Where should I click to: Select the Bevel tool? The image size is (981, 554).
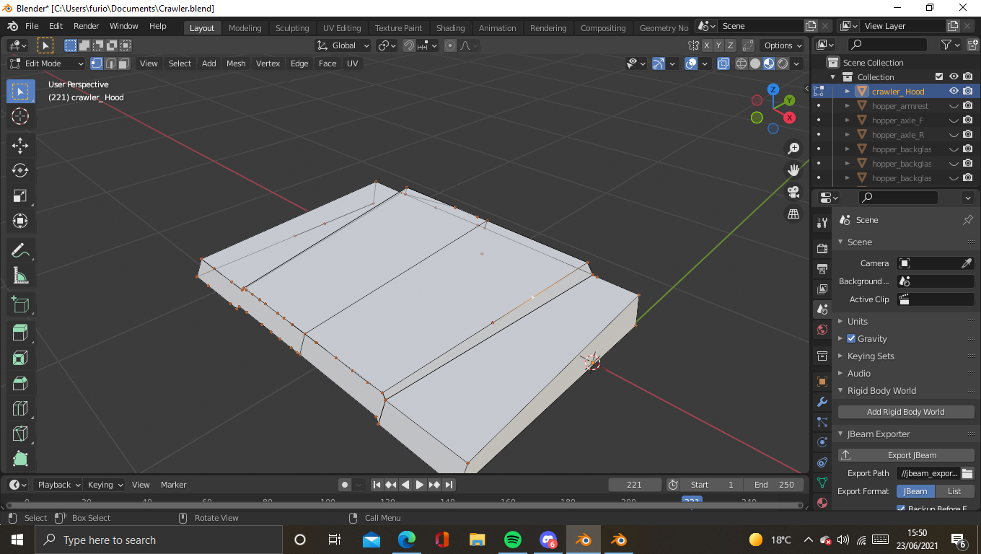pos(20,384)
